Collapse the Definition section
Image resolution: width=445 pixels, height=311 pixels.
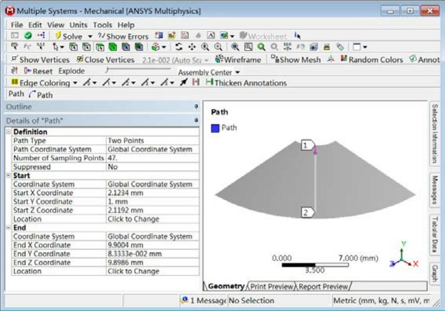9,132
